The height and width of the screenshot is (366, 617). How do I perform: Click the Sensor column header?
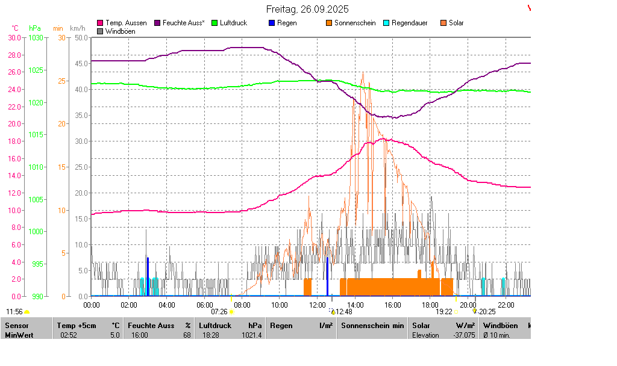click(x=16, y=326)
